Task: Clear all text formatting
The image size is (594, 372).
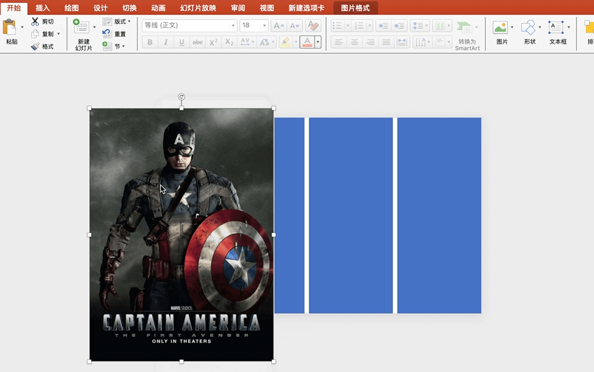Action: pyautogui.click(x=313, y=26)
